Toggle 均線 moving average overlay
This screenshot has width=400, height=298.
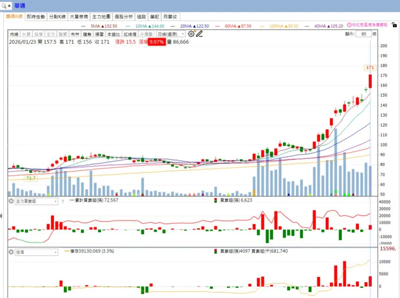point(14,34)
